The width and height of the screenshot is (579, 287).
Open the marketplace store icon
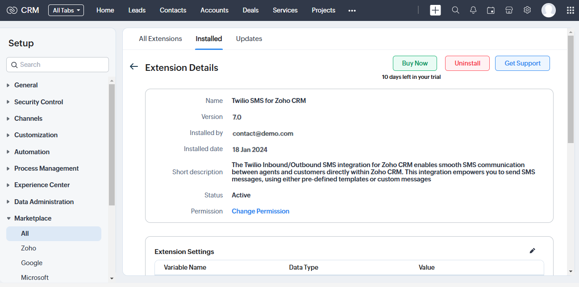pos(509,10)
